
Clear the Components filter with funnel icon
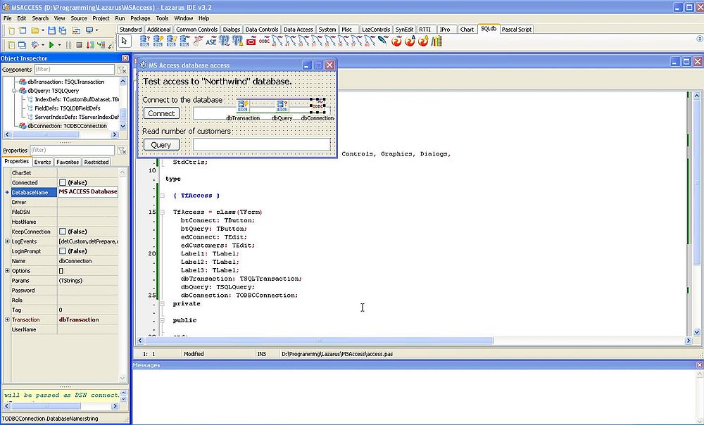click(x=122, y=70)
